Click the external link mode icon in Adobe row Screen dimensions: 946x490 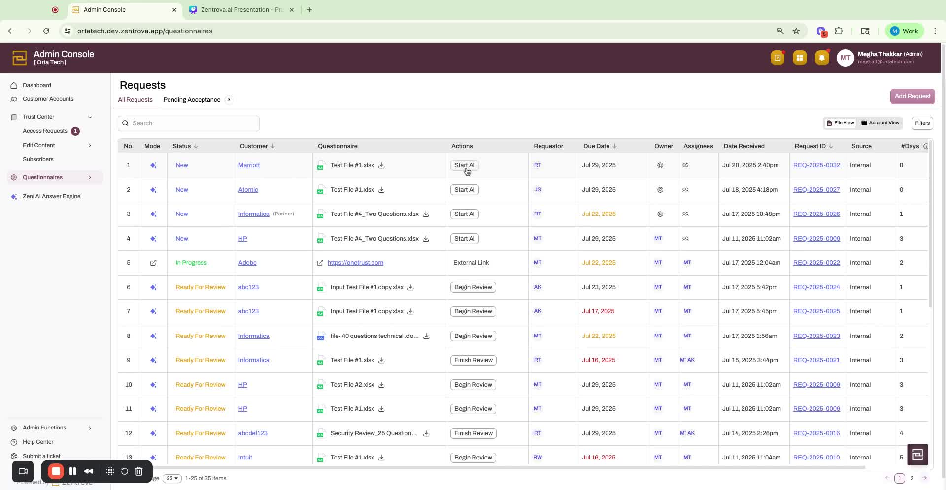pyautogui.click(x=153, y=263)
